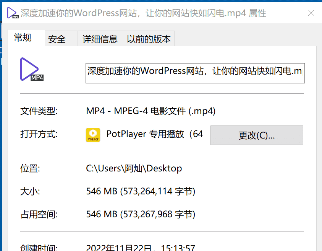Open the 以前的版本 tab
322x251 pixels.
click(x=148, y=39)
